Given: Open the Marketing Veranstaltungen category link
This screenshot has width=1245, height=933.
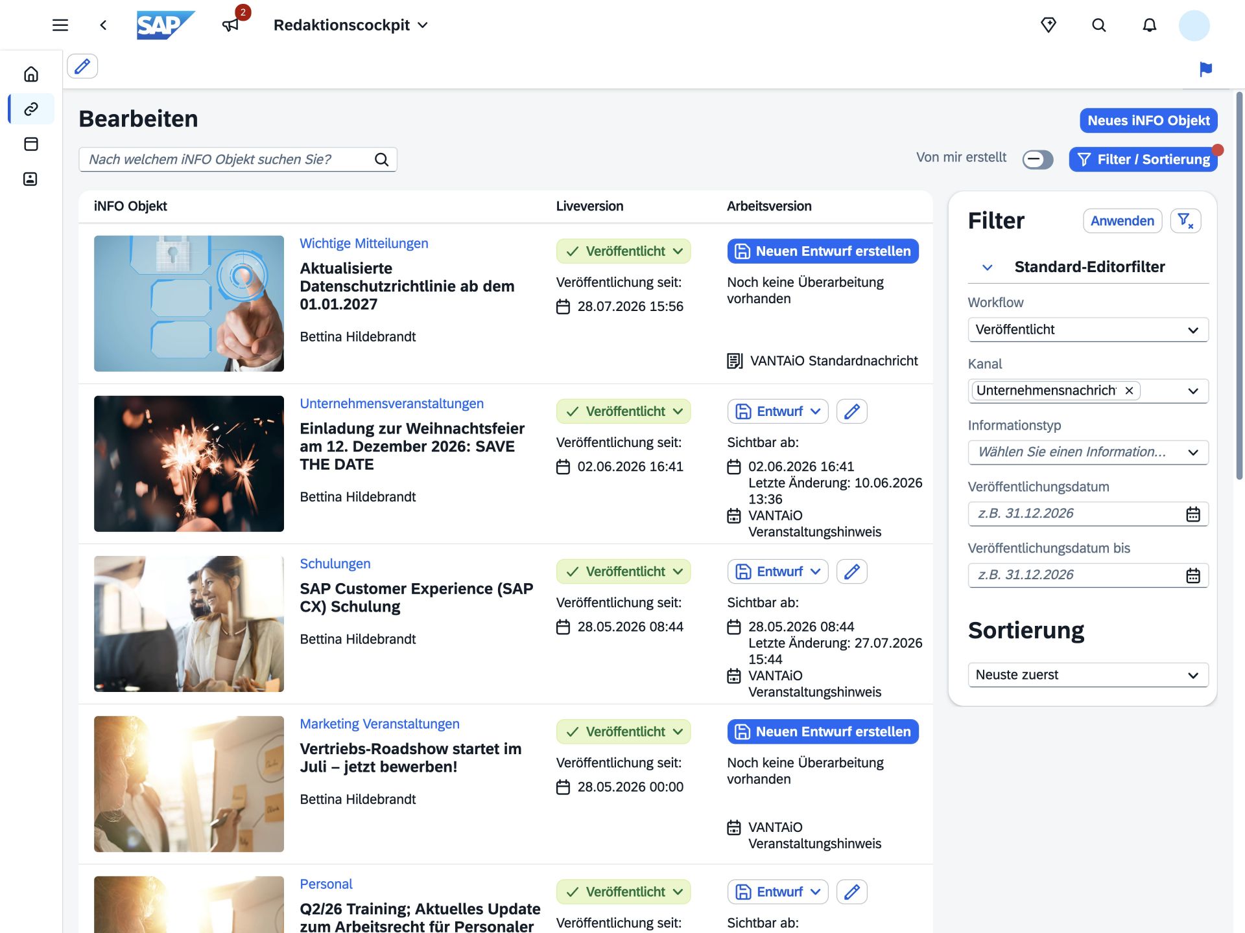Looking at the screenshot, I should 379,724.
